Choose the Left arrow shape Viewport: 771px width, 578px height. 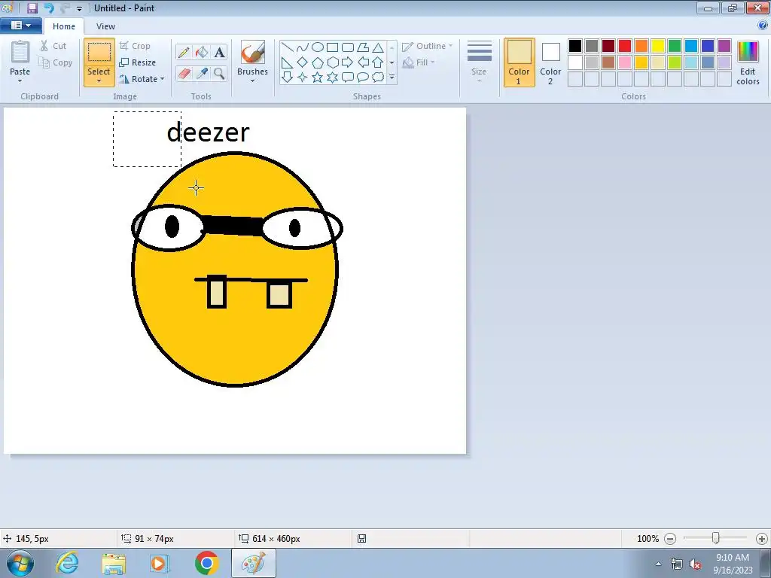pyautogui.click(x=363, y=62)
